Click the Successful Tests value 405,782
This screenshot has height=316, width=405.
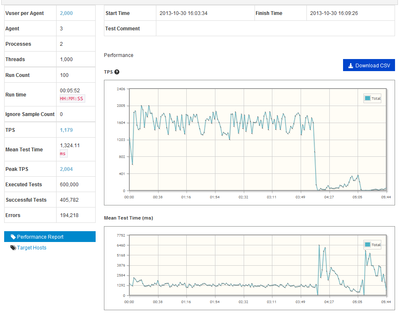point(69,200)
